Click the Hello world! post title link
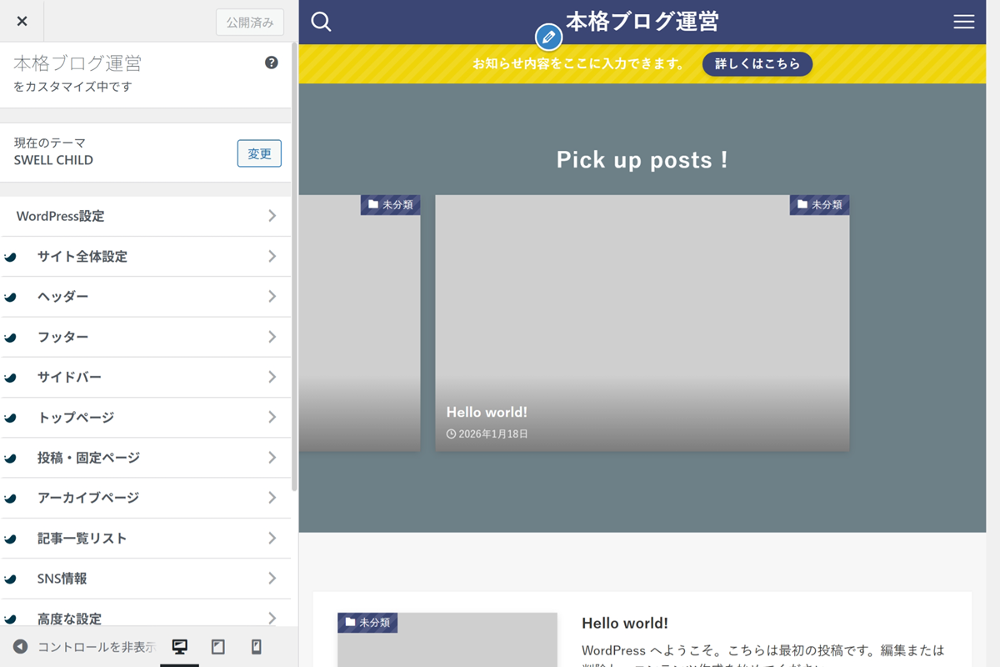This screenshot has width=1000, height=667. pyautogui.click(x=624, y=623)
